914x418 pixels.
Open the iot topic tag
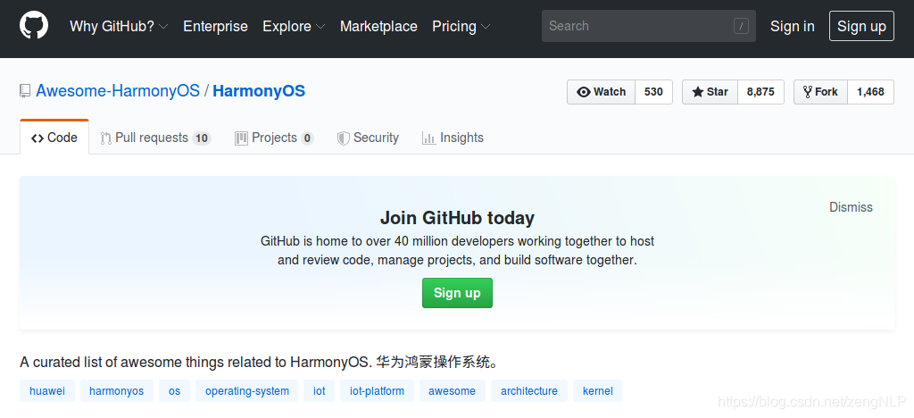(x=320, y=391)
